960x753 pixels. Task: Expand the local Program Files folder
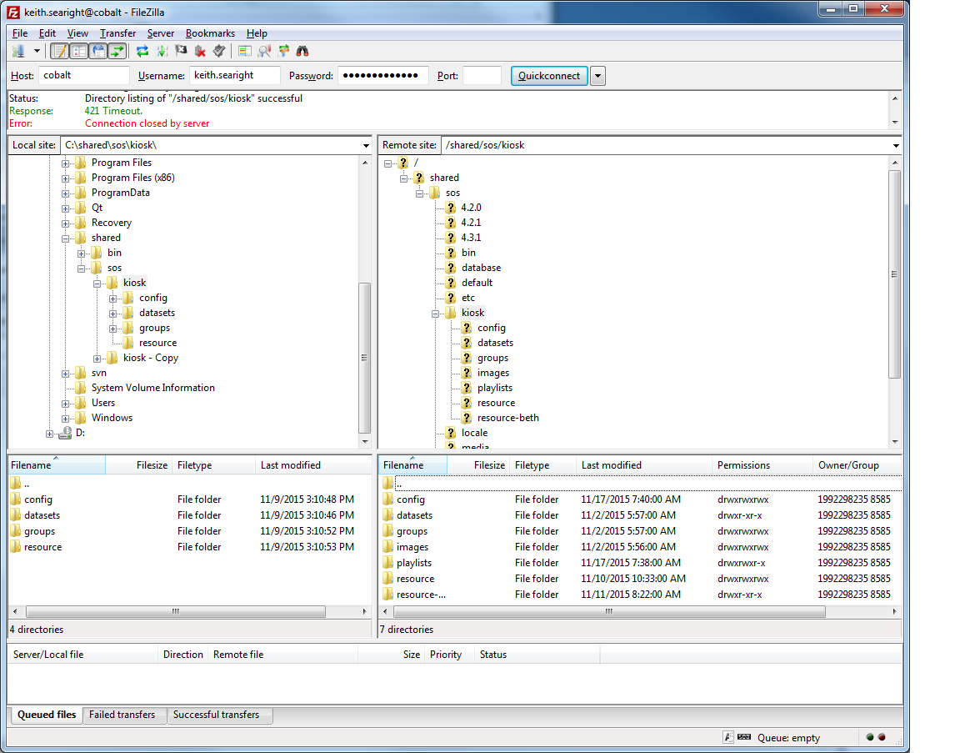(x=66, y=163)
